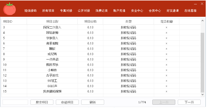Toggle favorite × for 枫林娱乐

166,65
